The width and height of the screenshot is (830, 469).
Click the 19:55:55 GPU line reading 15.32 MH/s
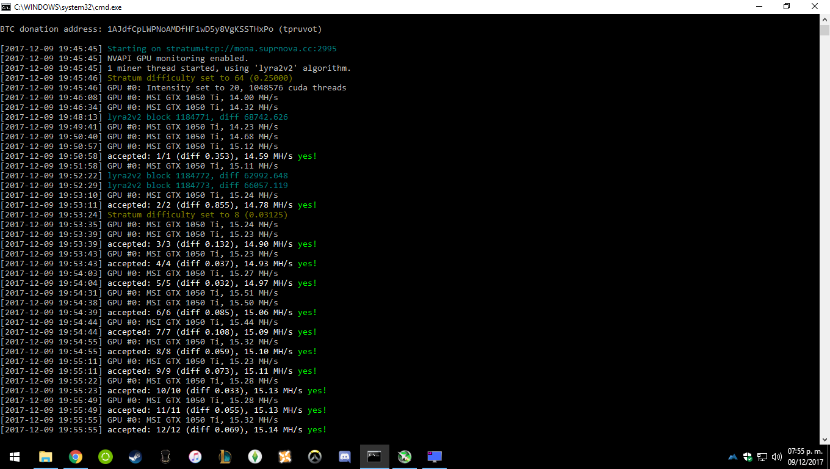[x=139, y=420]
